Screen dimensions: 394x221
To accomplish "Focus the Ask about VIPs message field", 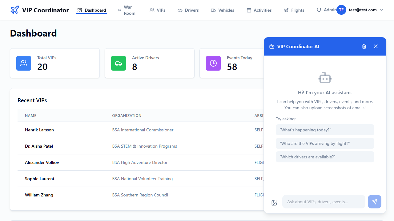I will pos(324,202).
